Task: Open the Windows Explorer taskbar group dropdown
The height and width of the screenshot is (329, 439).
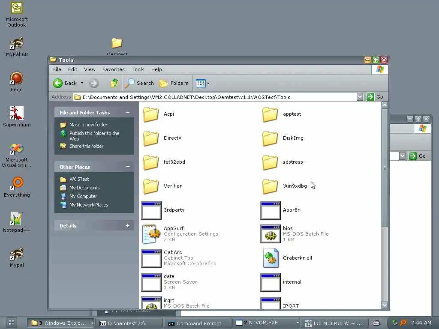Action: pyautogui.click(x=92, y=323)
